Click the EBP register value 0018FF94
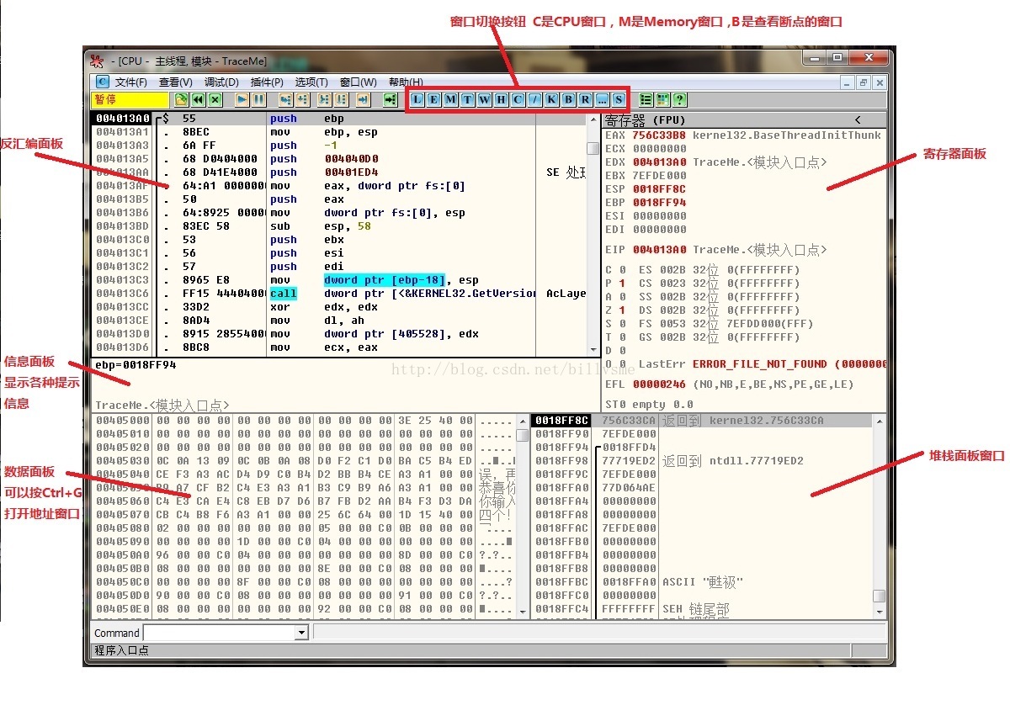Screen dimensions: 1010x721 (659, 202)
